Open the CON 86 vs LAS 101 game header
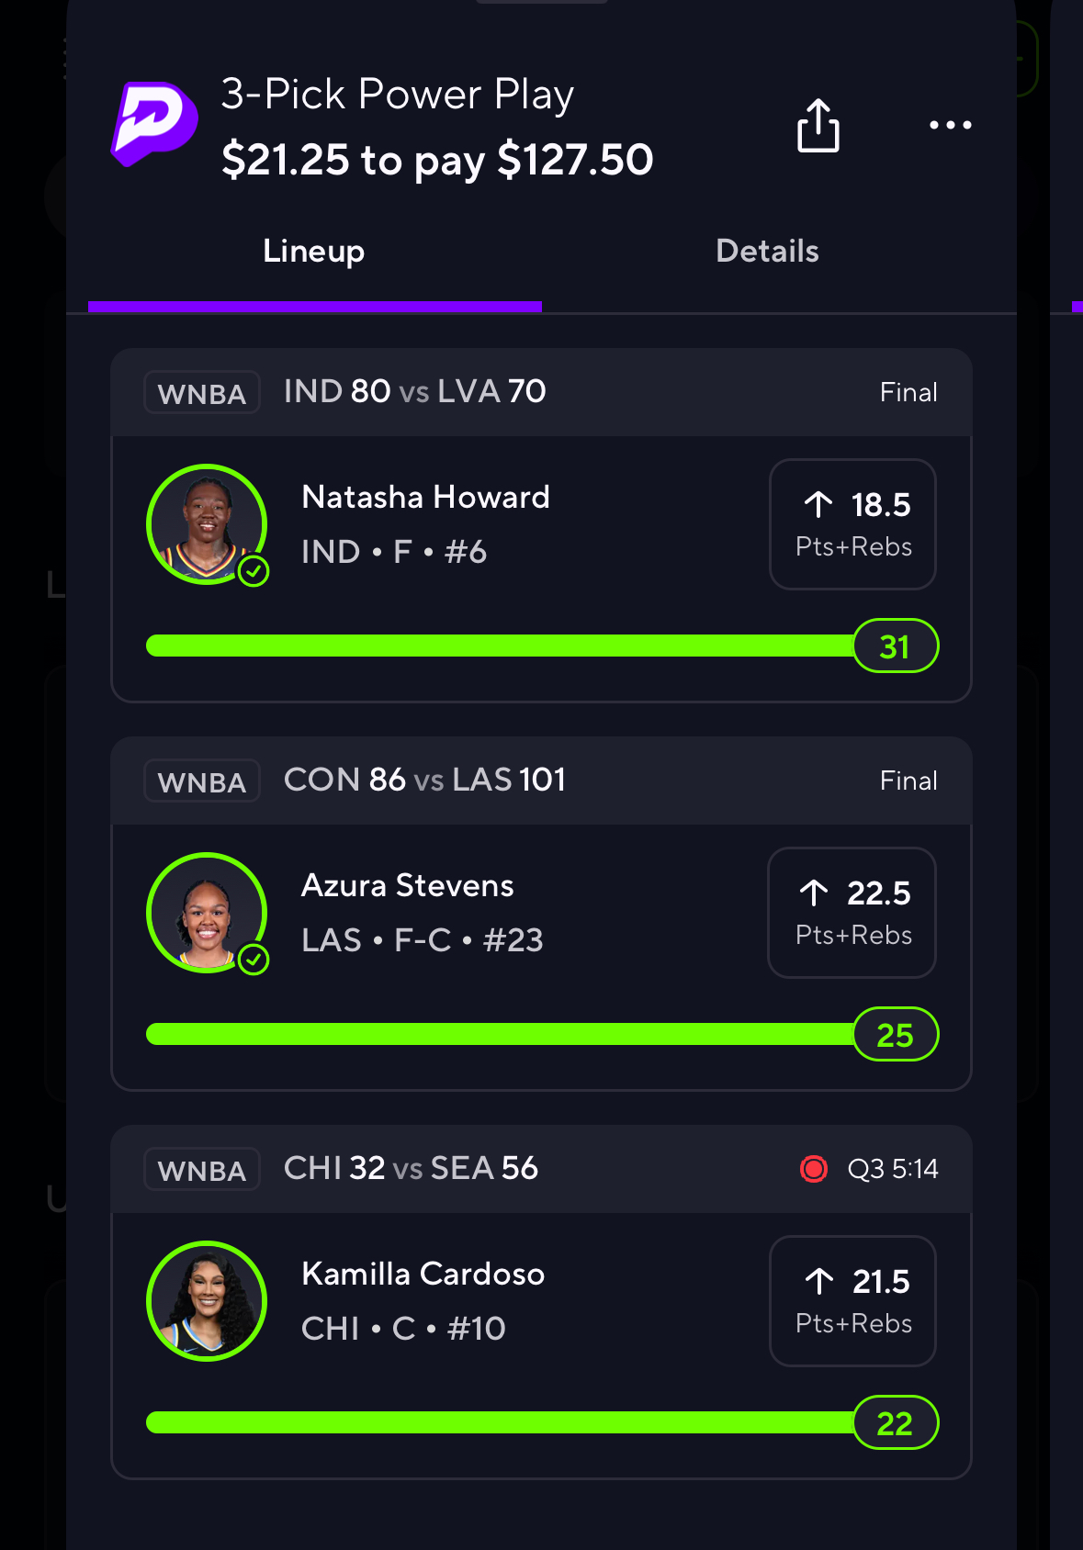1083x1550 pixels. [542, 781]
